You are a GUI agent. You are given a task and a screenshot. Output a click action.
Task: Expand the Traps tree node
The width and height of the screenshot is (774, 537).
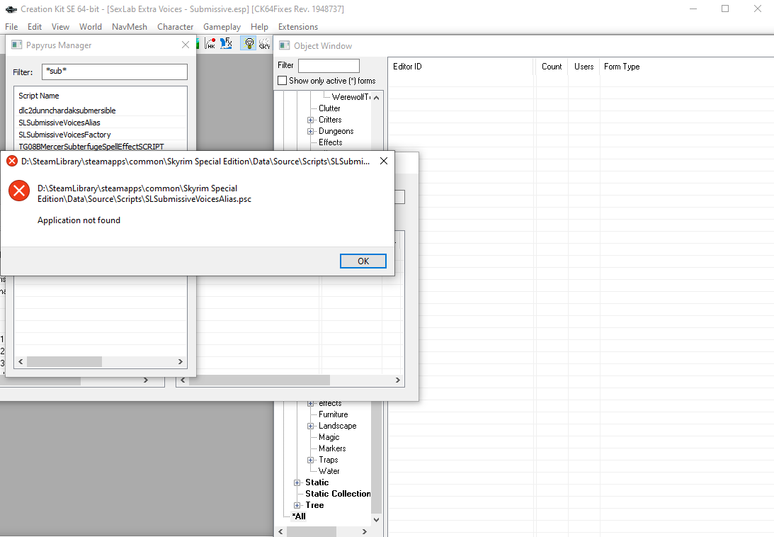310,460
